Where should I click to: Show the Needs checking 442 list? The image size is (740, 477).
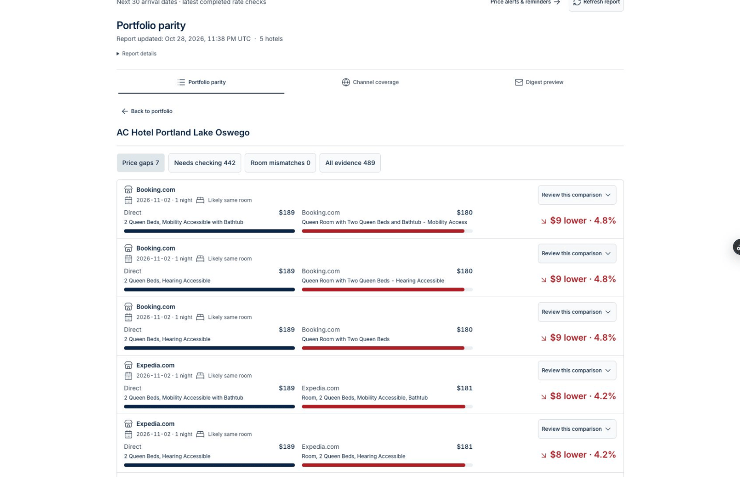(205, 163)
